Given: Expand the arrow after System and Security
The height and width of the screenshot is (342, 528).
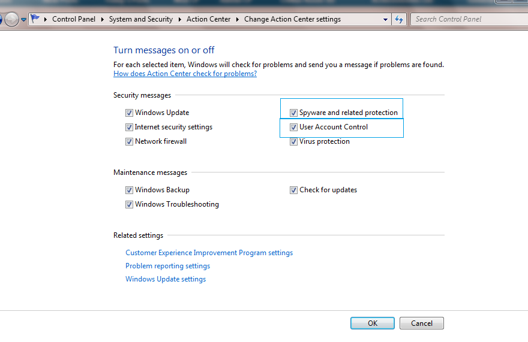Looking at the screenshot, I should [180, 20].
